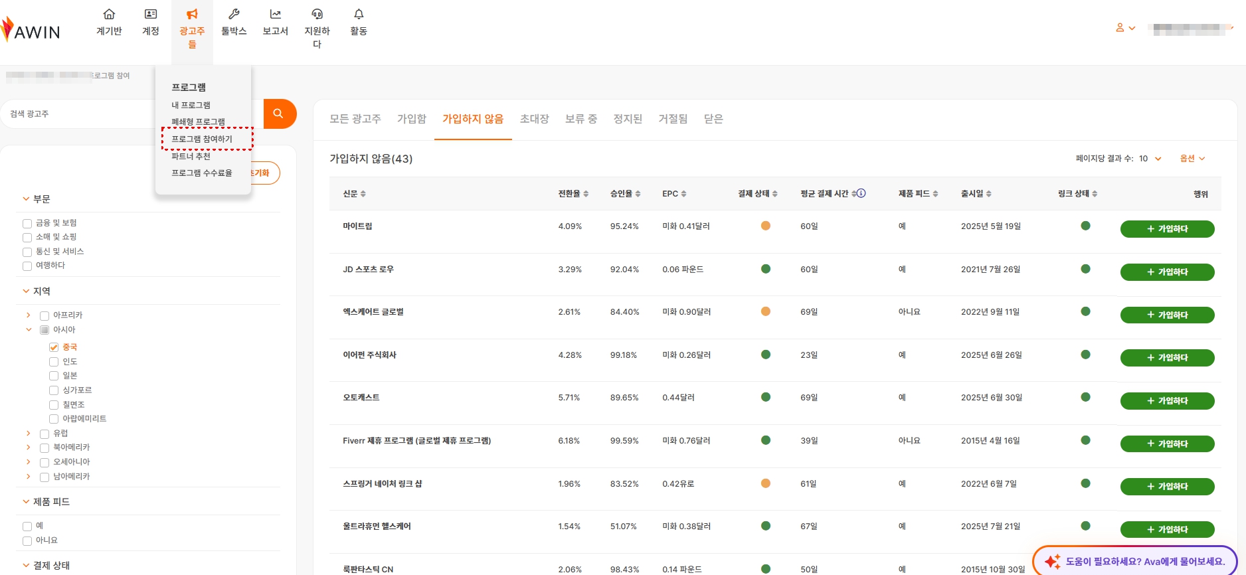Switch to the 보류 중 tab

(581, 119)
